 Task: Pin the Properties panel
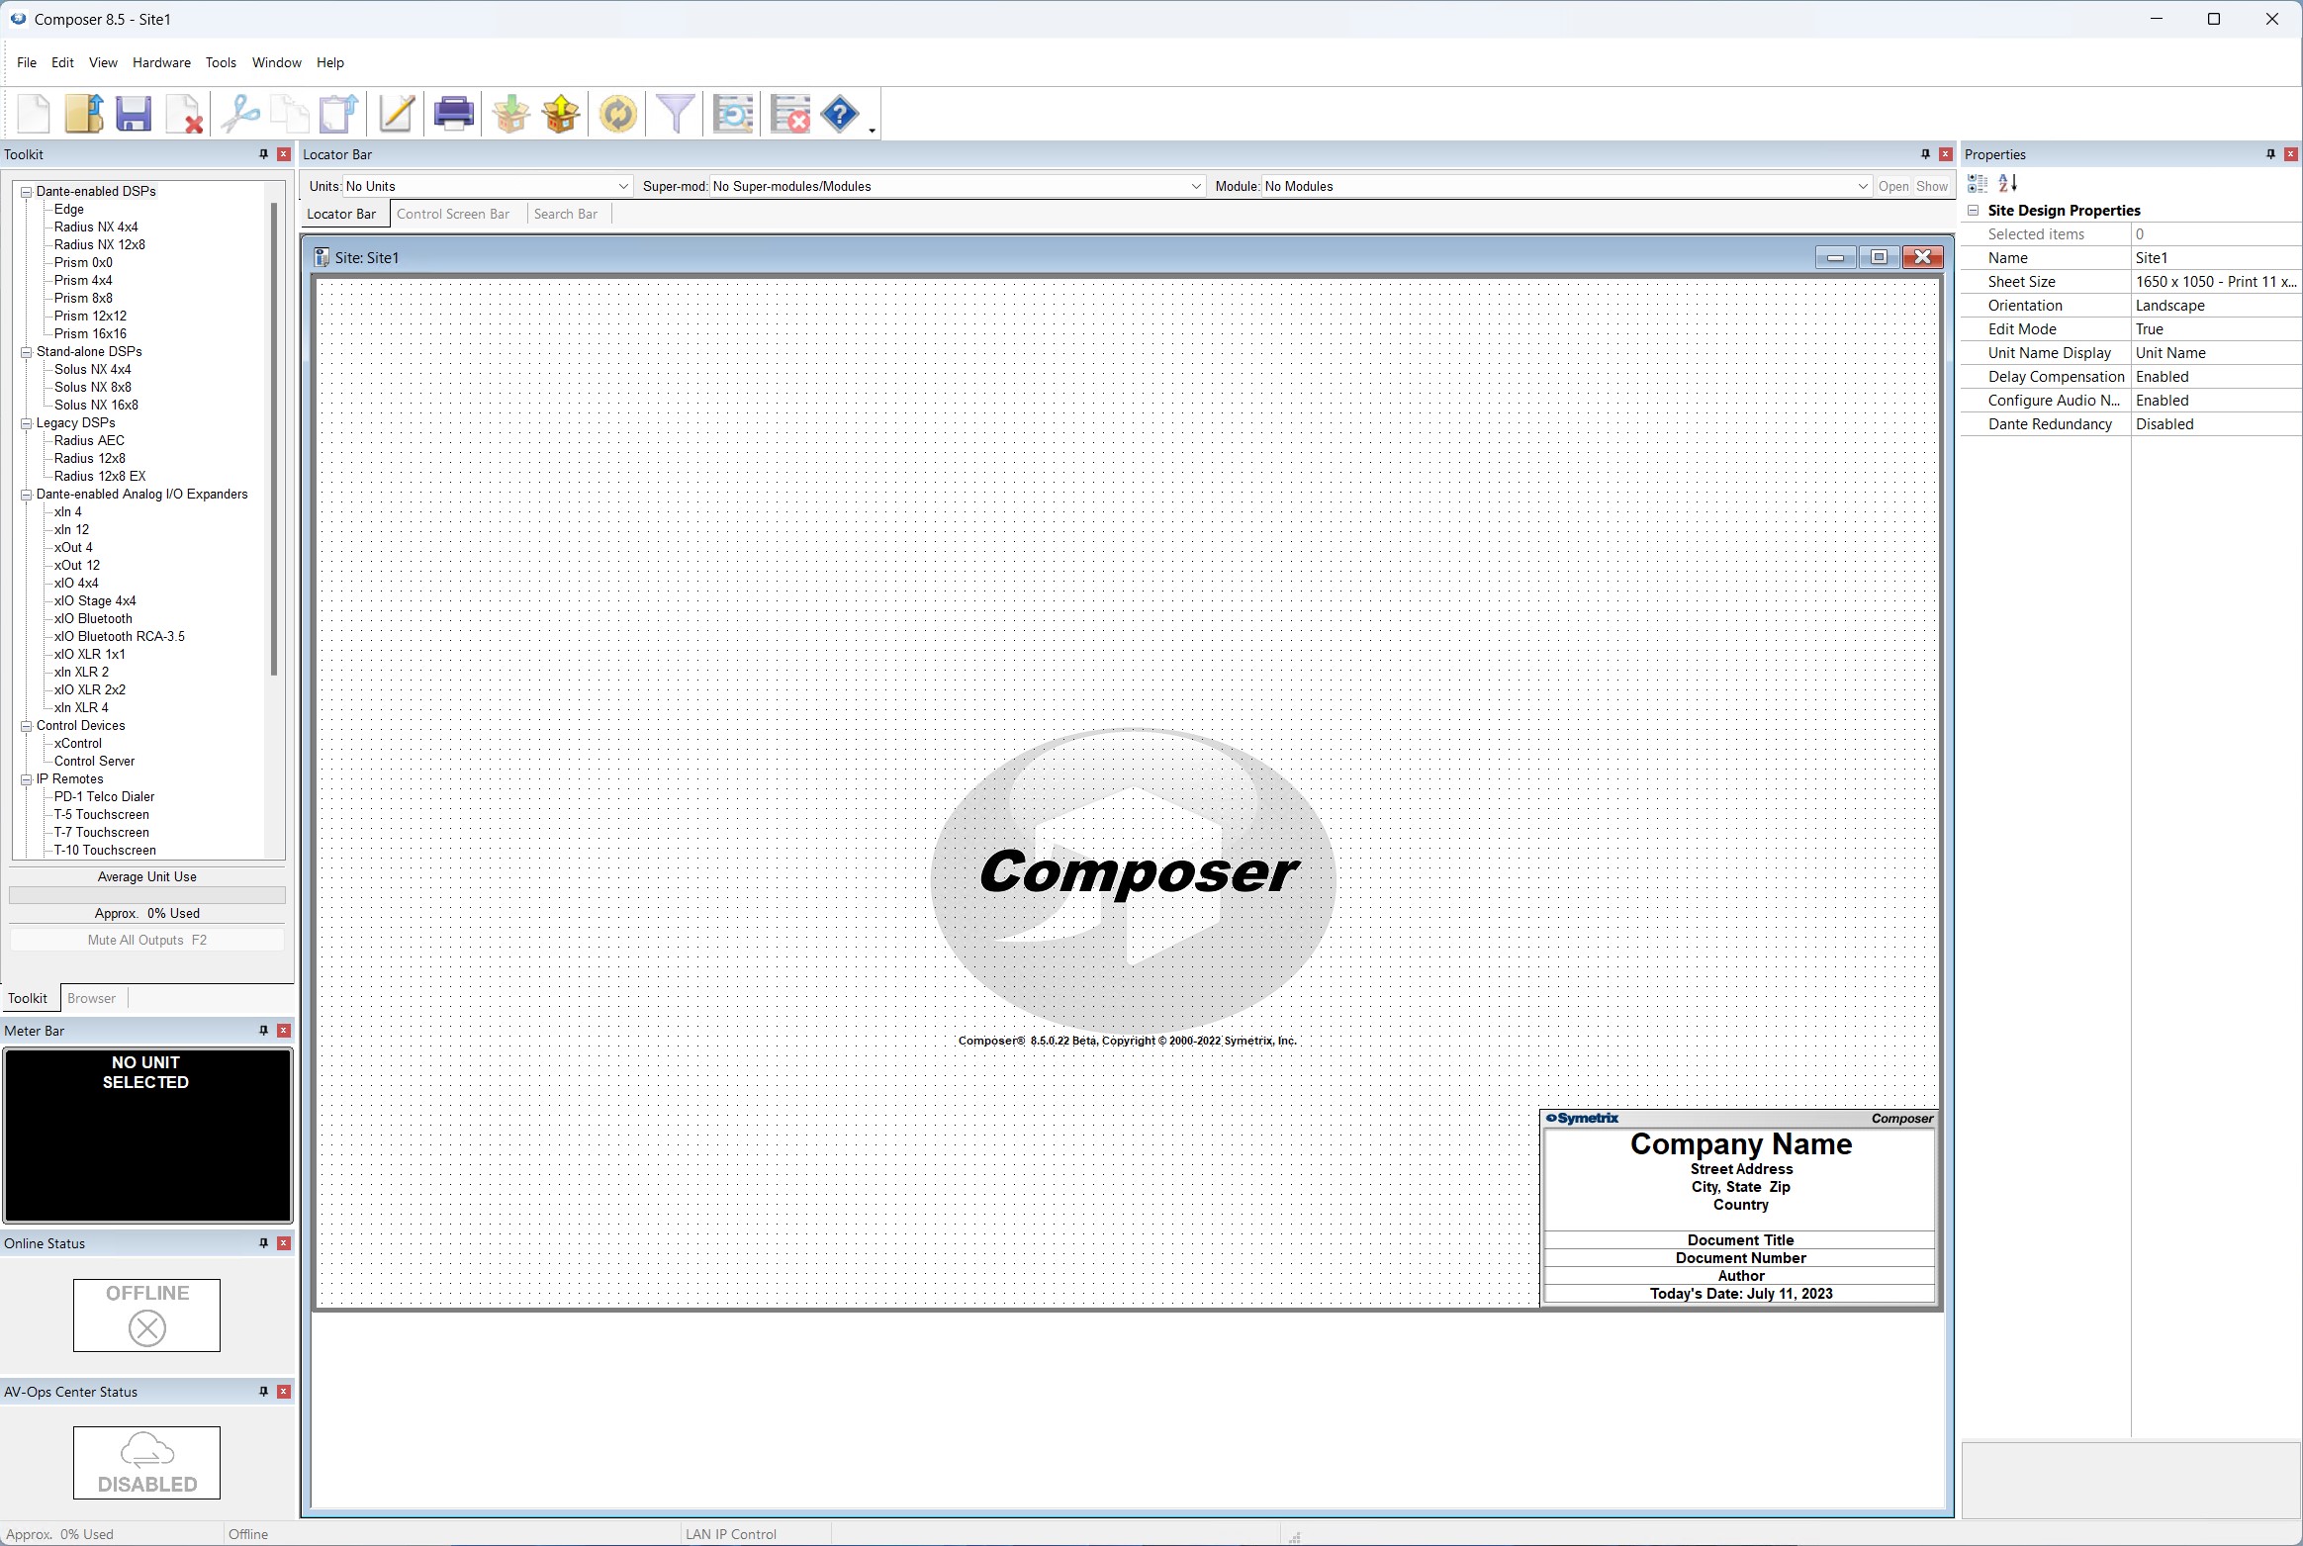[2270, 154]
